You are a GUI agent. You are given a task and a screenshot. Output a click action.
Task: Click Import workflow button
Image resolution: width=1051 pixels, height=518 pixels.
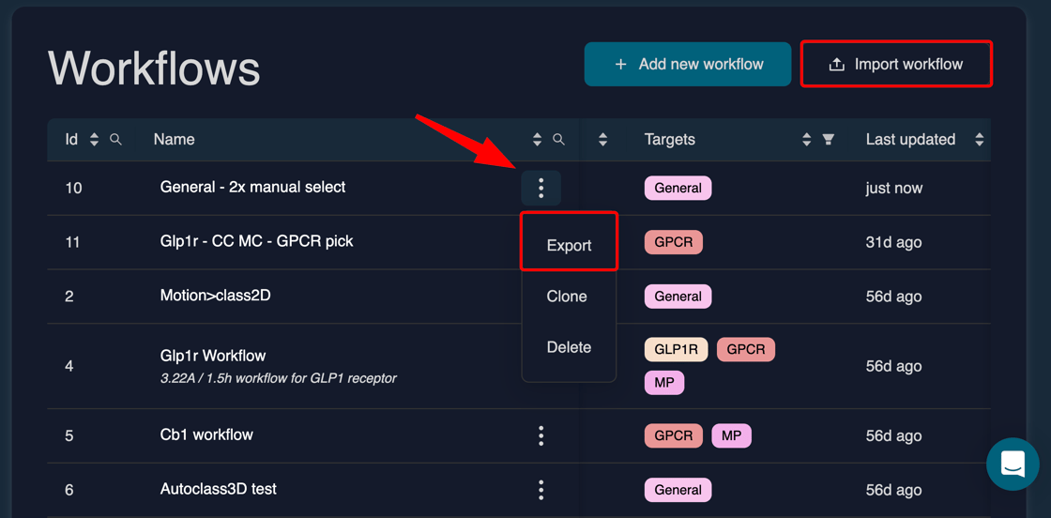click(896, 65)
